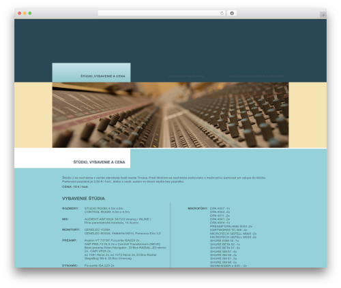Select the GAP PRE-73 DLX line
Screen dimensions: 341x288
pos(122,244)
